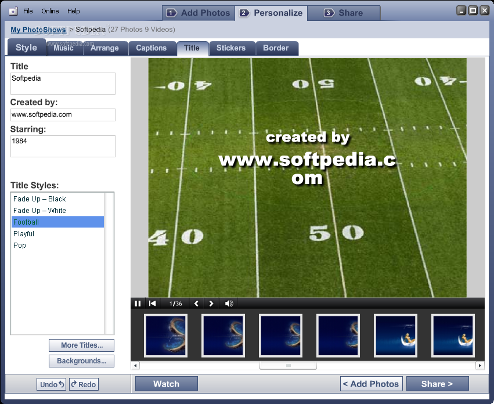Select the second filmstrip thumbnail

point(223,336)
